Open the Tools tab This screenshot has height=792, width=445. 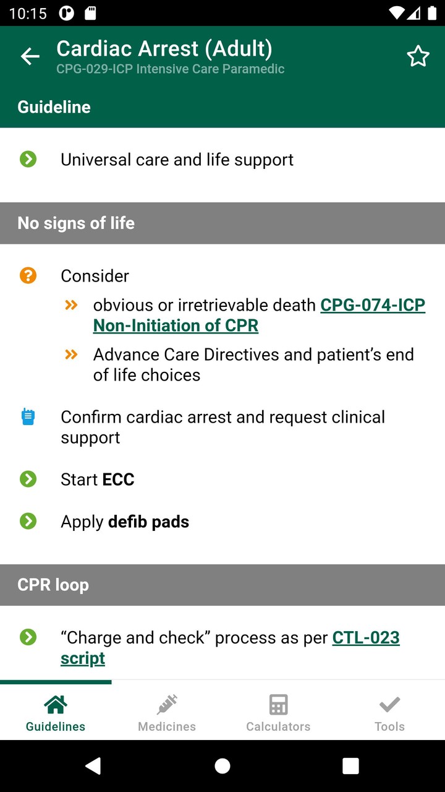pos(389,712)
